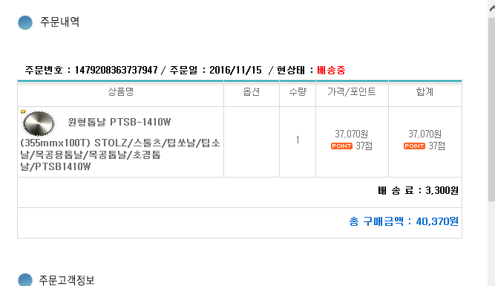The image size is (495, 286).
Task: Click the blue bullet beside 주문고객정보
Action: coord(25,279)
